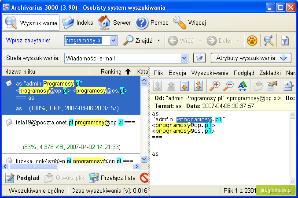This screenshot has width=298, height=198.
Task: Click the results horizontal scrollbar right arrow
Action: (136, 167)
